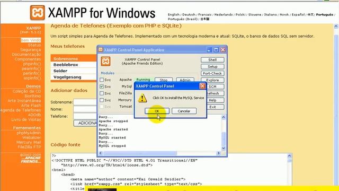Switch language to Polski

click(x=240, y=15)
